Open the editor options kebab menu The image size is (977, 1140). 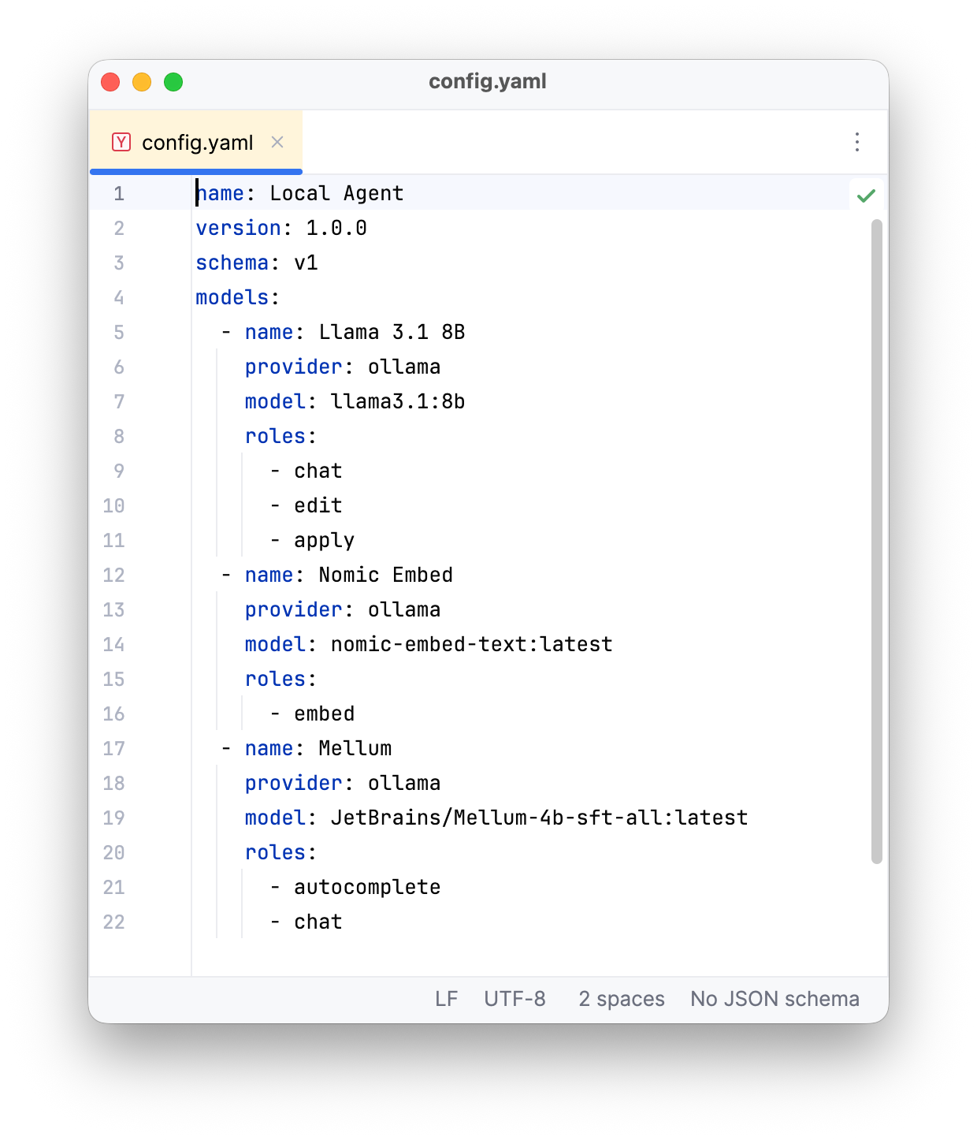(x=856, y=142)
